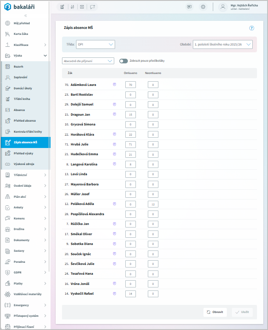Open the Období semester dropdown
Image resolution: width=268 pixels, height=330 pixels.
click(223, 44)
